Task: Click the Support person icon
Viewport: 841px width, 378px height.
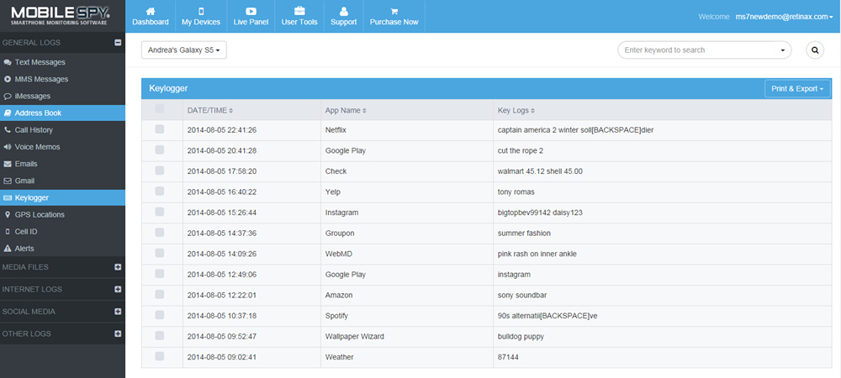Action: (x=344, y=11)
